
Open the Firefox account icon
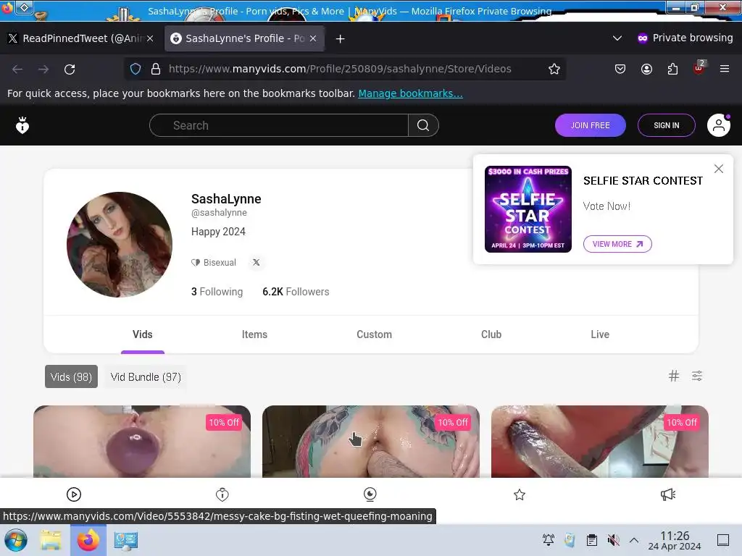click(646, 69)
